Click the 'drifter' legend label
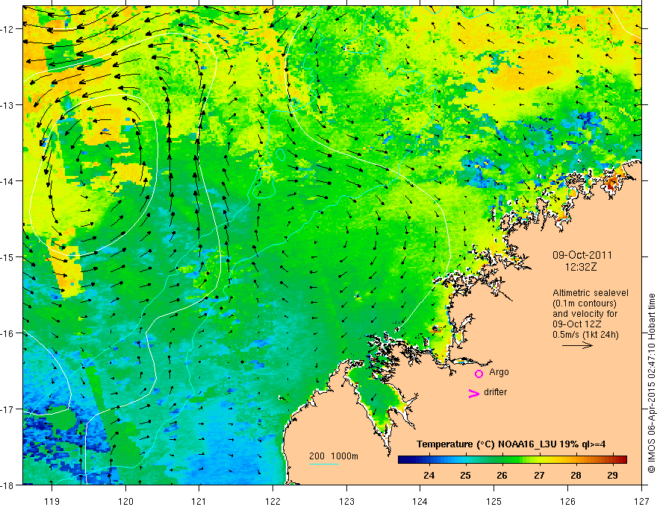Image resolution: width=657 pixels, height=507 pixels. coord(495,392)
